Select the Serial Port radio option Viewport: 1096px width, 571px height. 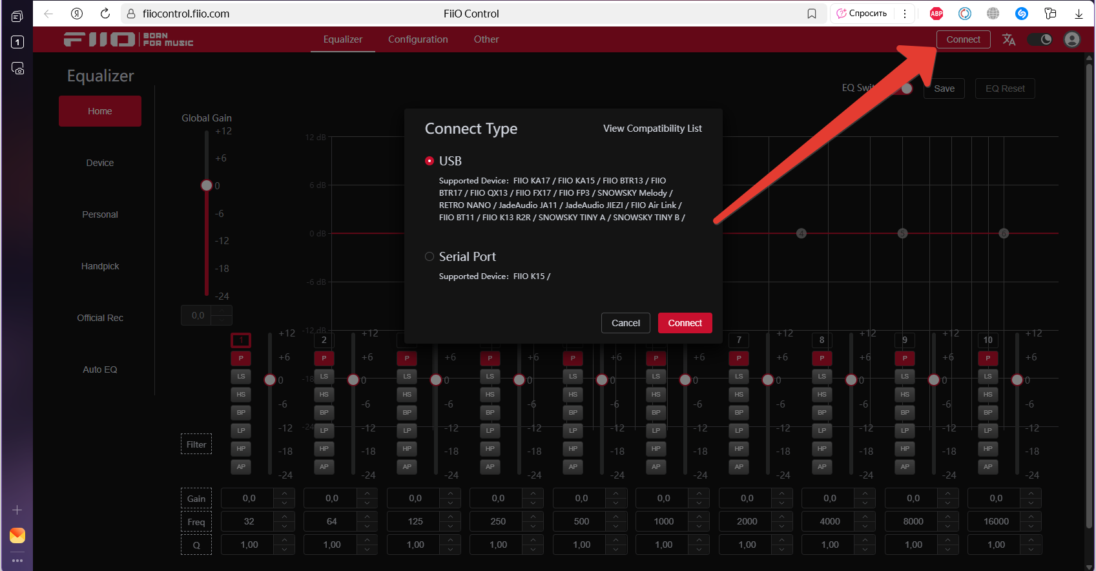(429, 256)
